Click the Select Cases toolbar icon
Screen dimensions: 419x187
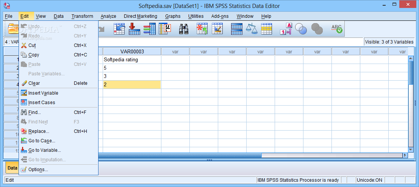click(266, 29)
